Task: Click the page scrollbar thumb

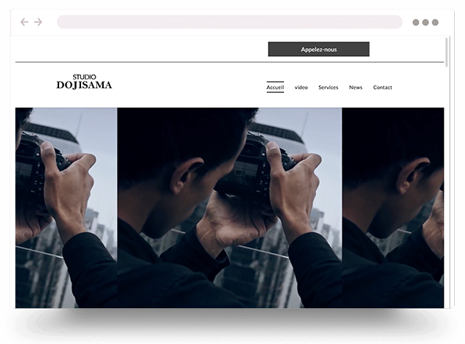Action: pyautogui.click(x=447, y=52)
